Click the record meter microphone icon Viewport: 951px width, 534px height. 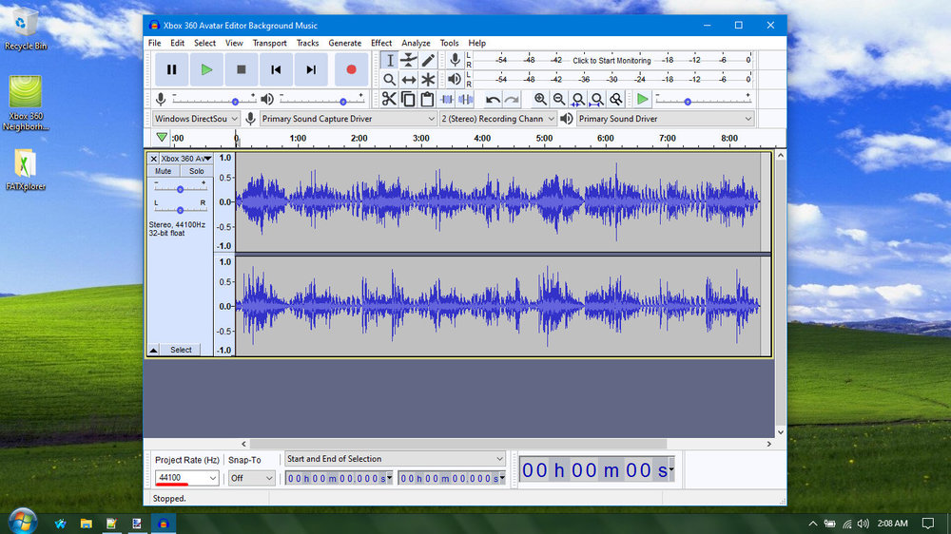point(455,60)
